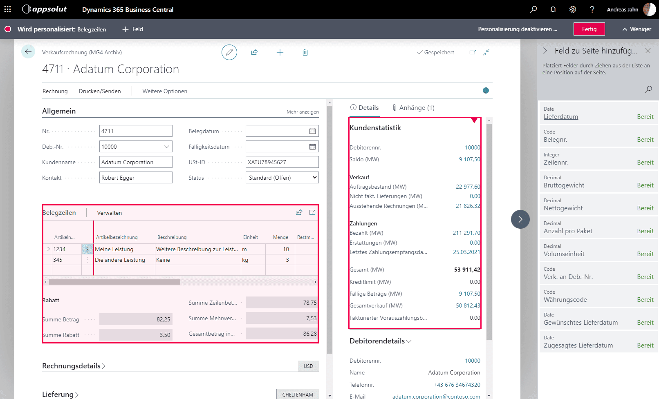Screen dimensions: 659x399
Task: Open Belegdatum calendar picker
Action: tap(312, 131)
